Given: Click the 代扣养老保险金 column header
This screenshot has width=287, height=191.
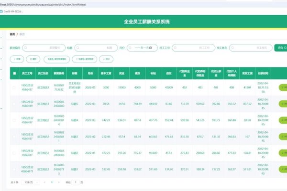Looking at the screenshot, I should click(x=200, y=73).
